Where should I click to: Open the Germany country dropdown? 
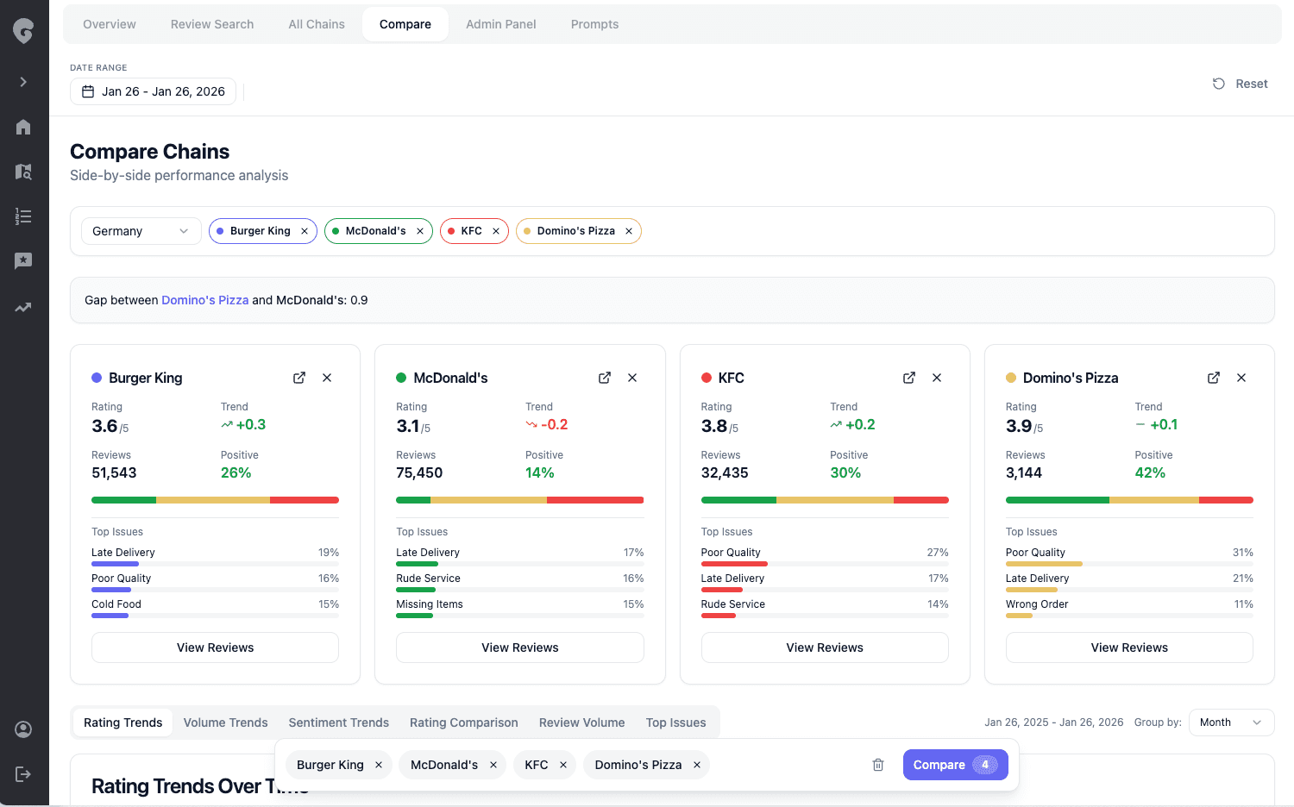[141, 230]
